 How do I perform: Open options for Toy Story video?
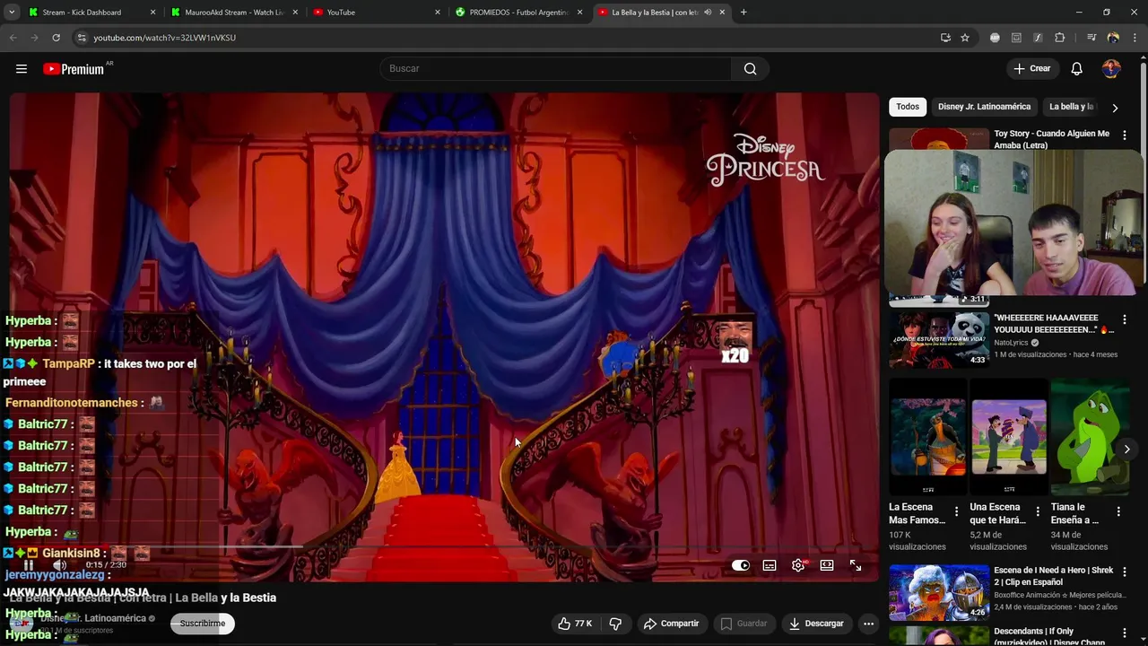pyautogui.click(x=1124, y=135)
